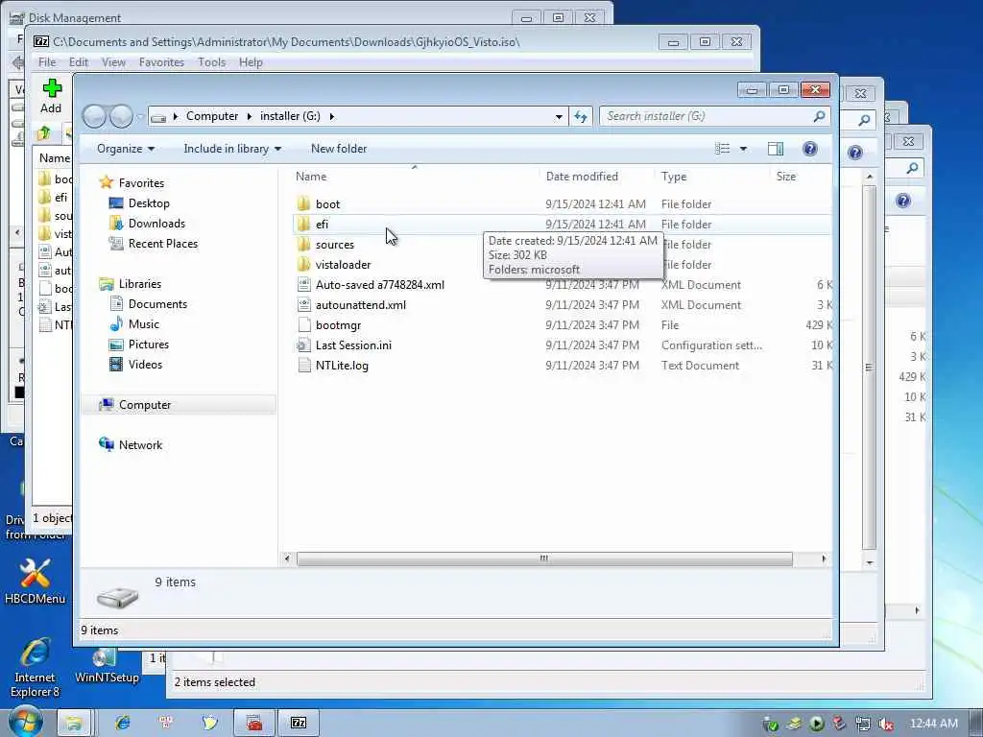This screenshot has width=983, height=737.
Task: Open the Pictures library
Action: [148, 345]
